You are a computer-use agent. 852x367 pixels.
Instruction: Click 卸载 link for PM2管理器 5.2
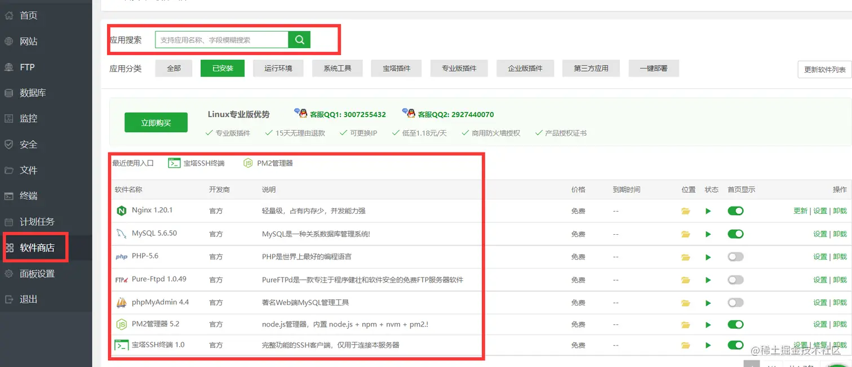(x=840, y=325)
